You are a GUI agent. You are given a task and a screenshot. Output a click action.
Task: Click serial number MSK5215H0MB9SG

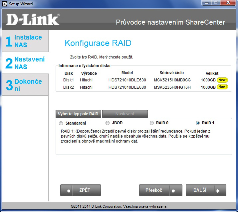(x=172, y=80)
